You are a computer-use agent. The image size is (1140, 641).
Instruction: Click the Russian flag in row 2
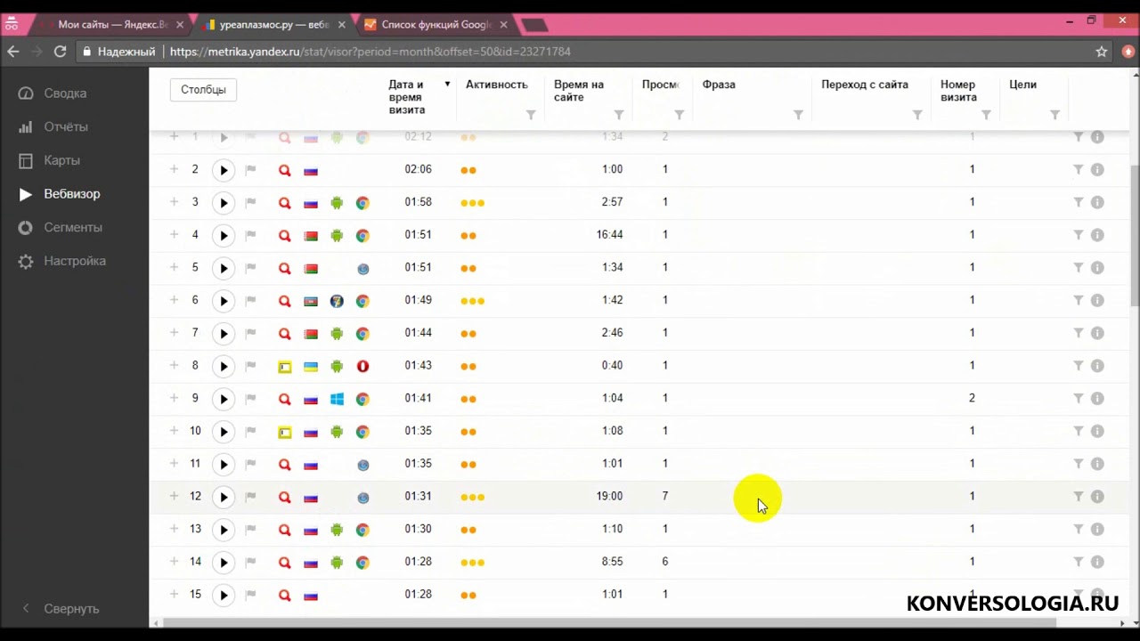(311, 170)
